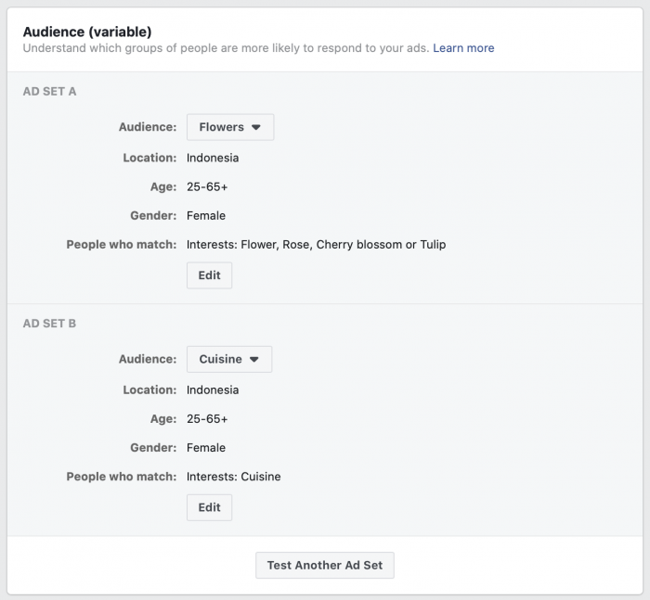
Task: Click the 'Audience:' label in Ad Set B
Action: point(148,359)
